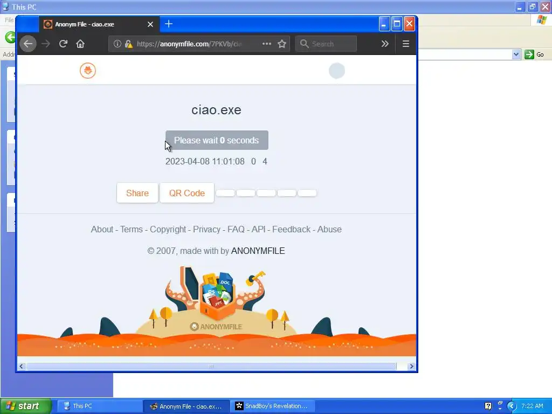Click the Anonymfile logo in page header
Image resolution: width=552 pixels, height=414 pixels.
(x=88, y=71)
